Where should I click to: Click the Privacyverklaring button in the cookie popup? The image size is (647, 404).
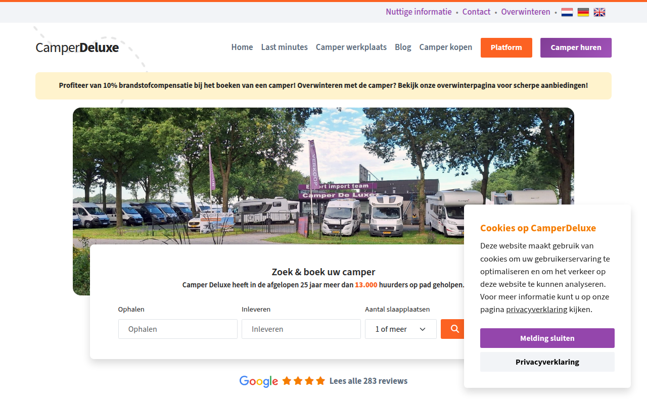click(x=547, y=362)
